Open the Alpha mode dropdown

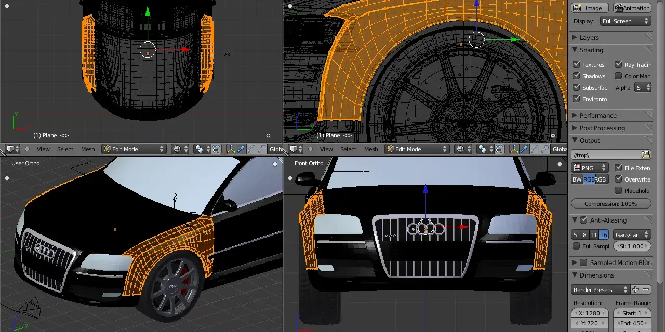coord(643,88)
